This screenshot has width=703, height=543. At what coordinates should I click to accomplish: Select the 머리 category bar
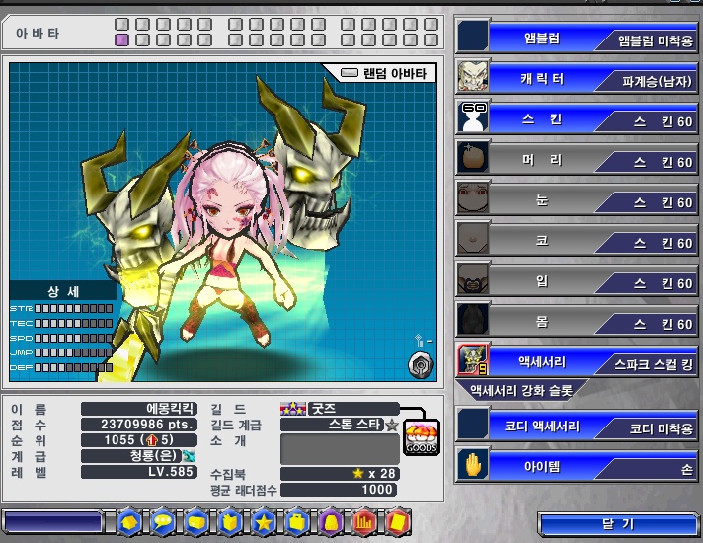(x=542, y=159)
